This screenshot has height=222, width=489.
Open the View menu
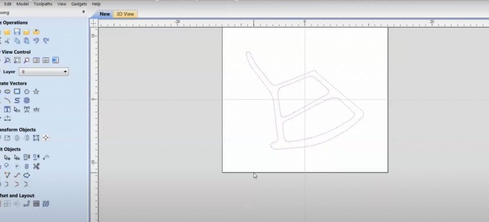62,4
